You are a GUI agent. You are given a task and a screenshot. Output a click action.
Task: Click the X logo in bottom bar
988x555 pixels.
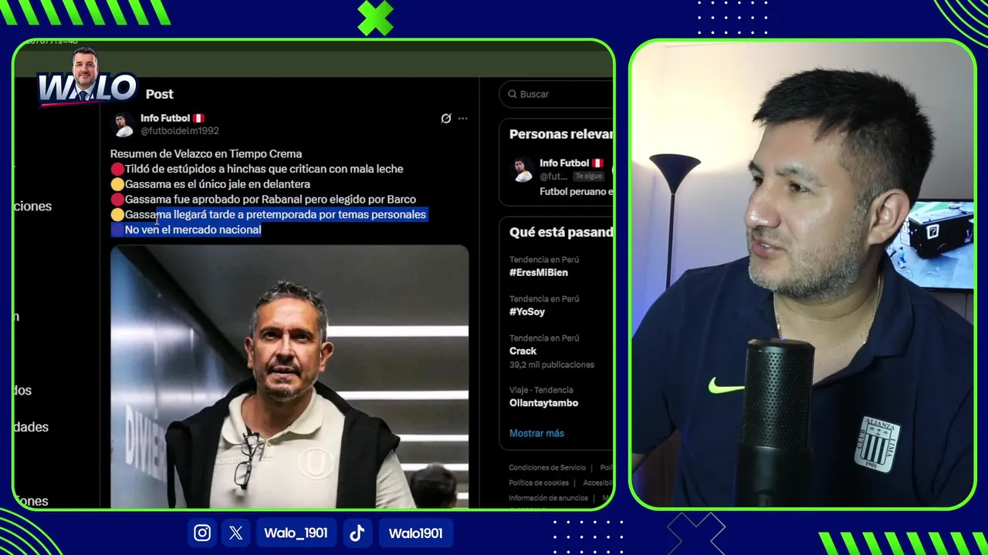pyautogui.click(x=236, y=533)
